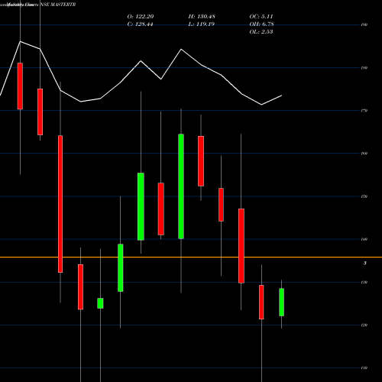This screenshot has height=382, width=382.
Task: Click the tallest green candlestick body
Action: [181, 186]
